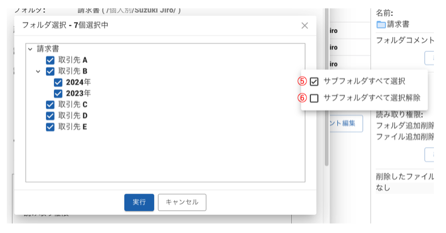446x233 pixels.
Task: Deselect the 取引先 D checkbox
Action: tap(50, 115)
